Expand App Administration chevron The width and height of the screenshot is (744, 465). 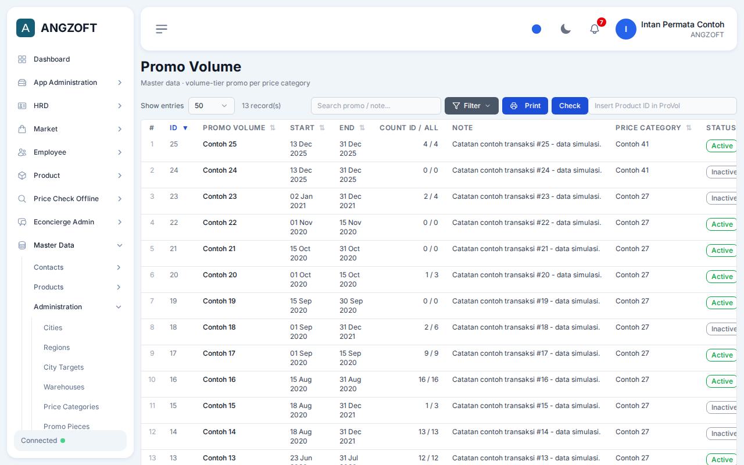pyautogui.click(x=120, y=83)
